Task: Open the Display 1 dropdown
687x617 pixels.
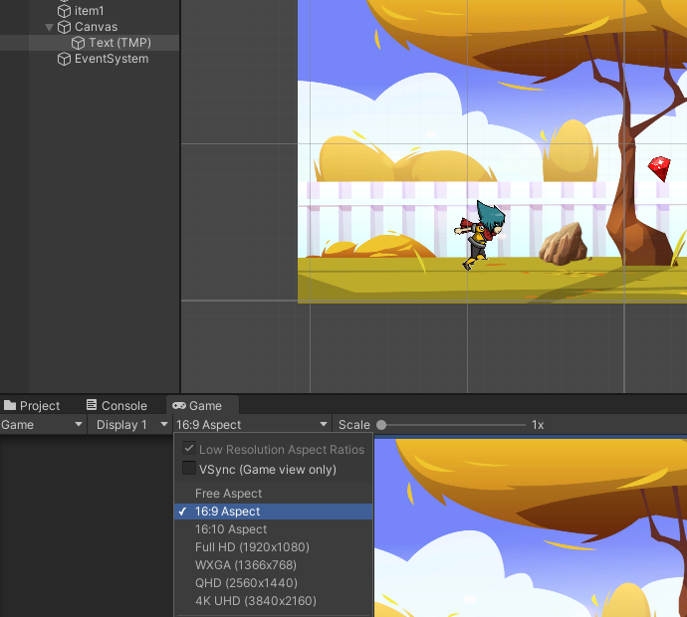Action: [x=131, y=425]
